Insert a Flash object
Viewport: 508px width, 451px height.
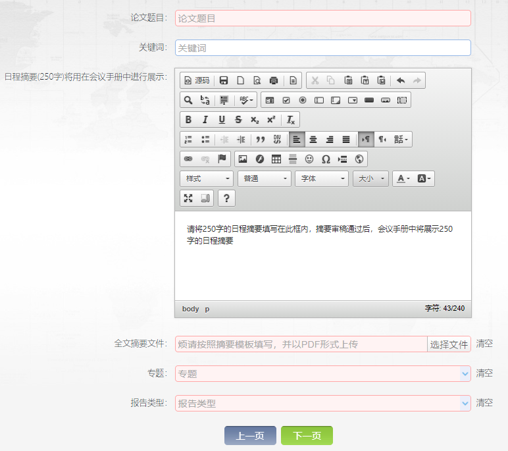[259, 159]
